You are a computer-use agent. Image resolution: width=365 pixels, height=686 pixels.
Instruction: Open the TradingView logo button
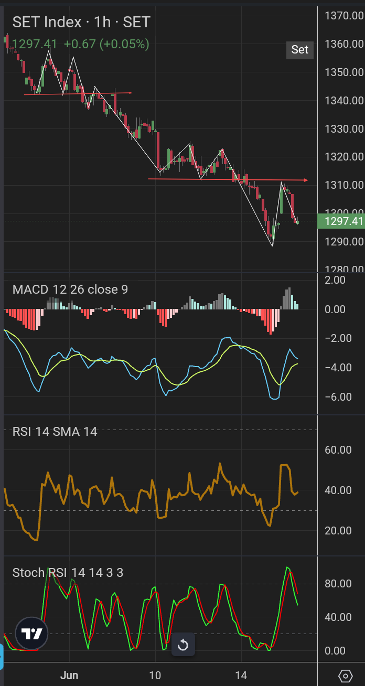tap(31, 634)
